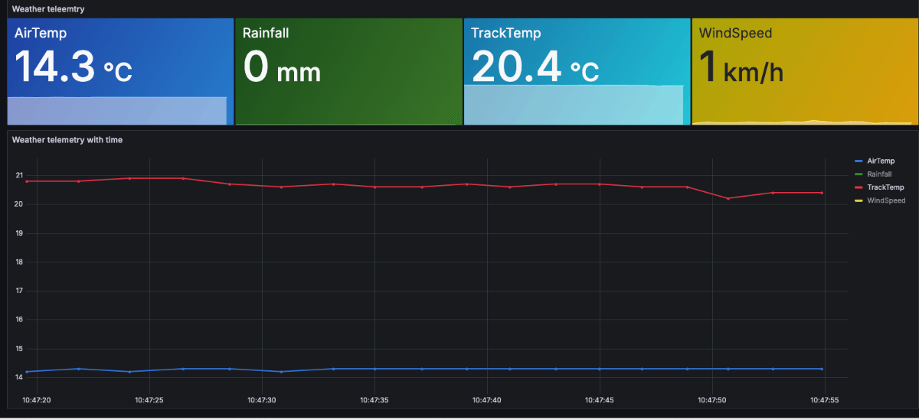Click the 10:47:30 time axis label
This screenshot has width=919, height=420.
coord(262,399)
